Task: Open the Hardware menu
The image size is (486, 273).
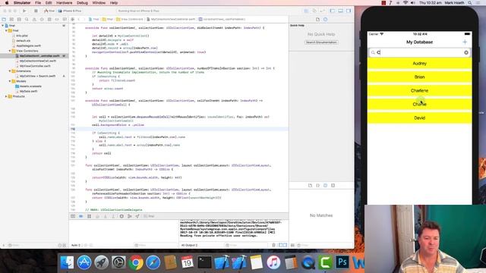Action: click(x=64, y=3)
